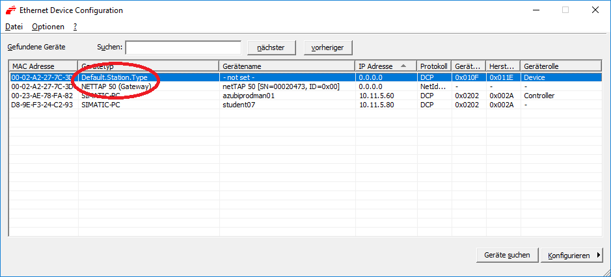The width and height of the screenshot is (611, 277).
Task: Click the '- not set -' device name cell
Action: click(x=238, y=77)
